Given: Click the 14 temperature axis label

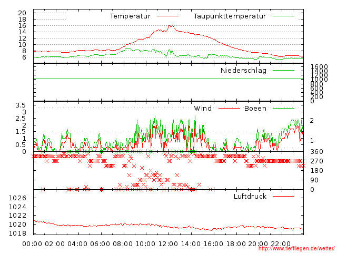Looking at the screenshot, I should (x=22, y=32).
